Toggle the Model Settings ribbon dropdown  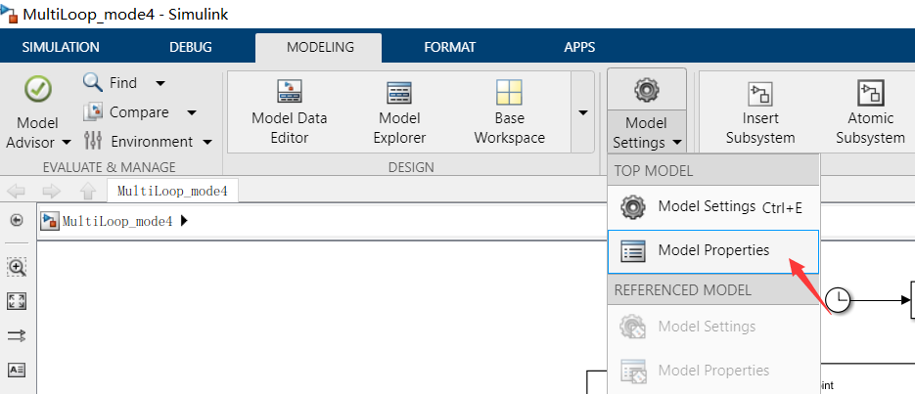647,132
